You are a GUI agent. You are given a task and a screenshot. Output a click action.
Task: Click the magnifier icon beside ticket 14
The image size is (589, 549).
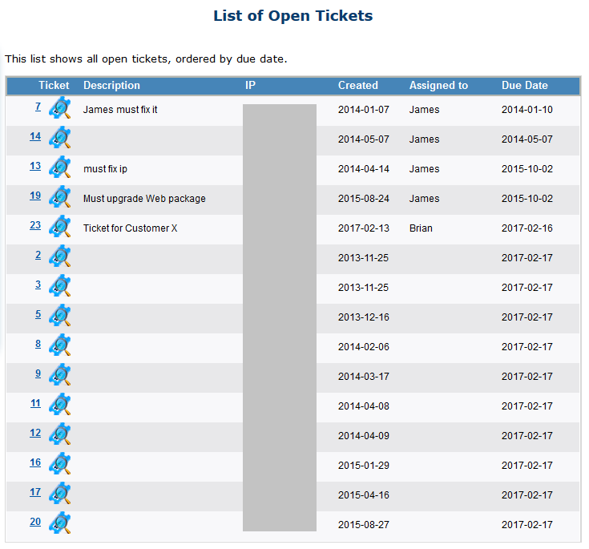(60, 137)
